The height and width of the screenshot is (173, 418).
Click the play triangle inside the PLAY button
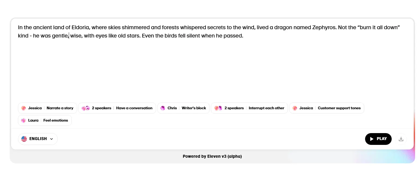point(372,139)
